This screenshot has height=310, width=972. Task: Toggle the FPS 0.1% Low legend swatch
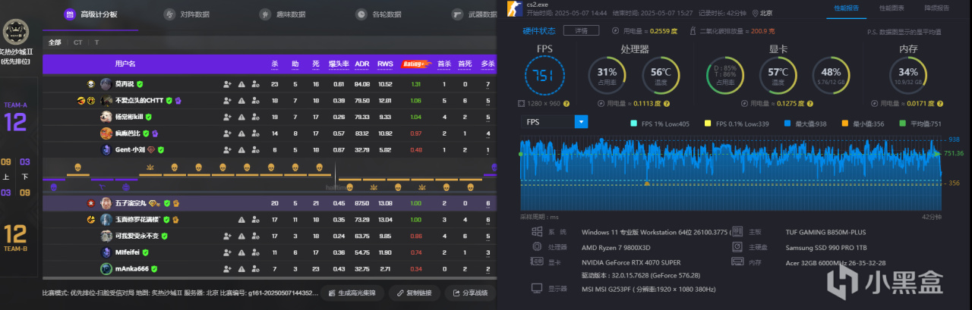tap(708, 123)
